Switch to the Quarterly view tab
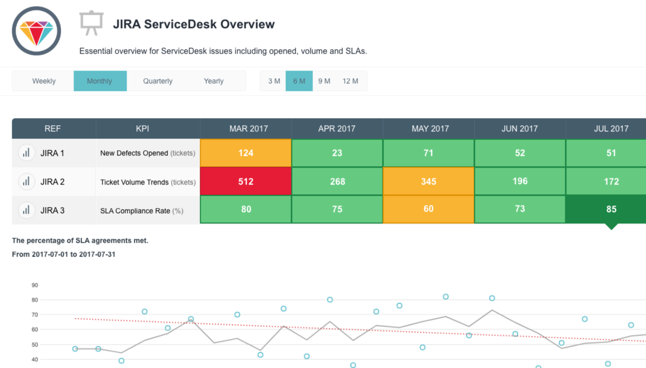The image size is (646, 368). pyautogui.click(x=157, y=81)
